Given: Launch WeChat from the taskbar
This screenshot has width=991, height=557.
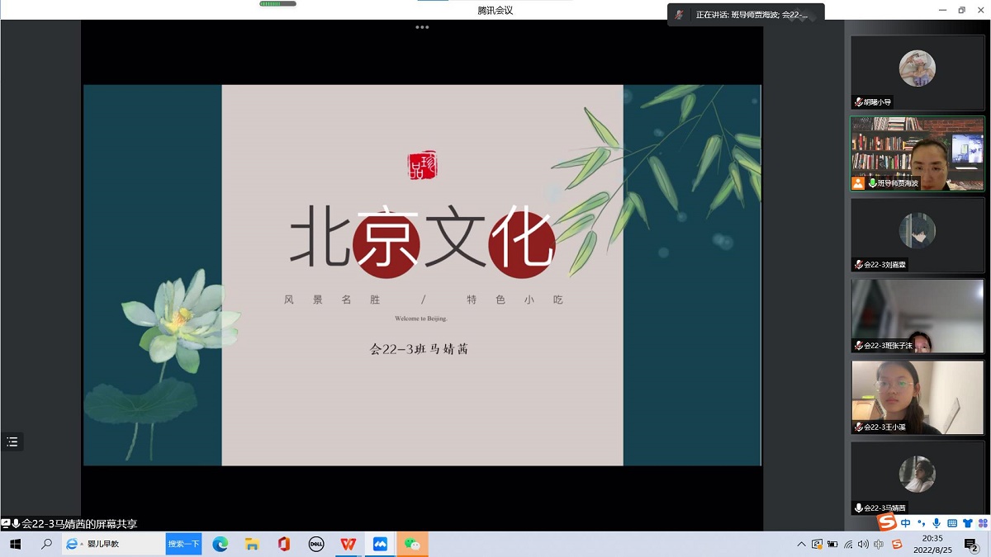Looking at the screenshot, I should tap(412, 545).
